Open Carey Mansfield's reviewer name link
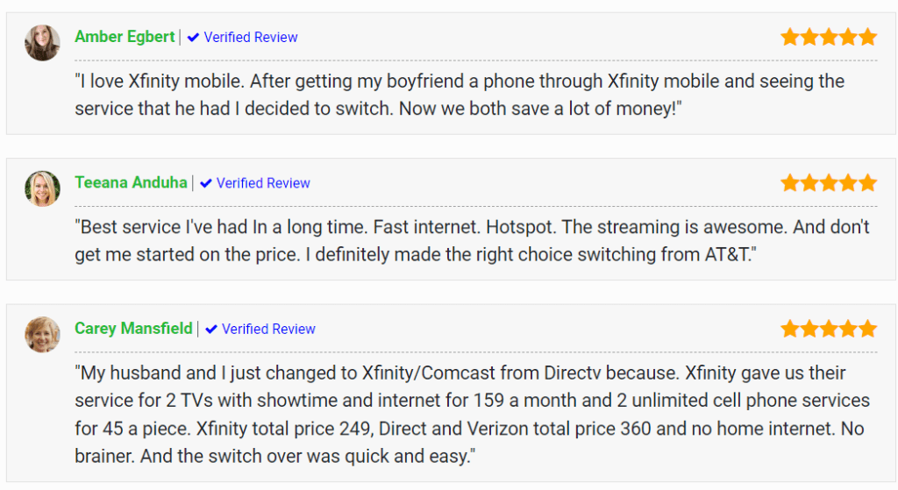 133,329
